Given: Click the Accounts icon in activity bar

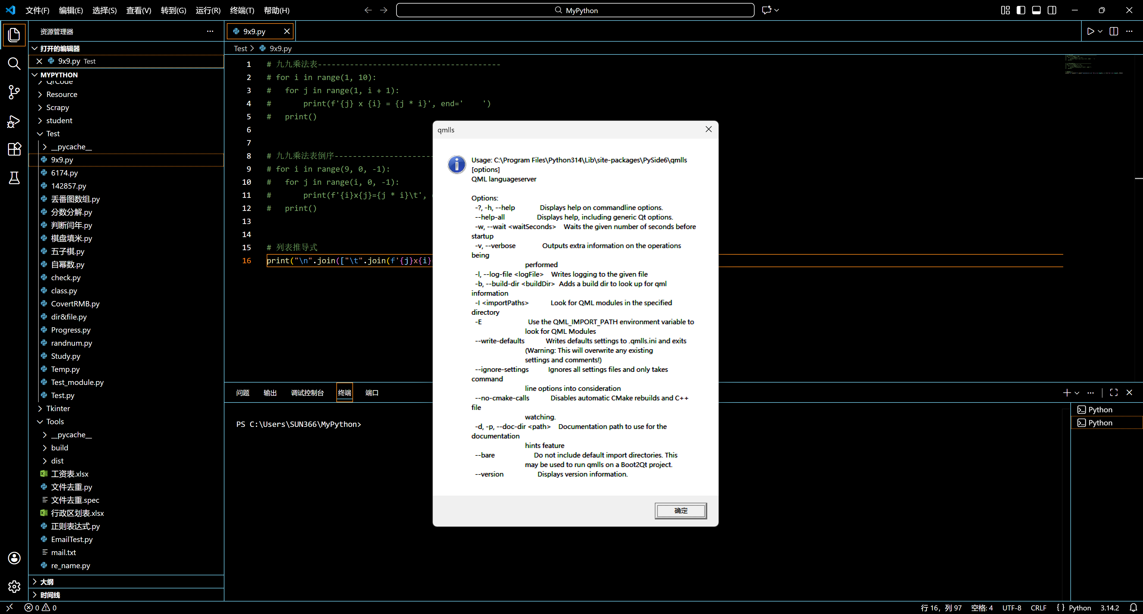Looking at the screenshot, I should (x=14, y=558).
